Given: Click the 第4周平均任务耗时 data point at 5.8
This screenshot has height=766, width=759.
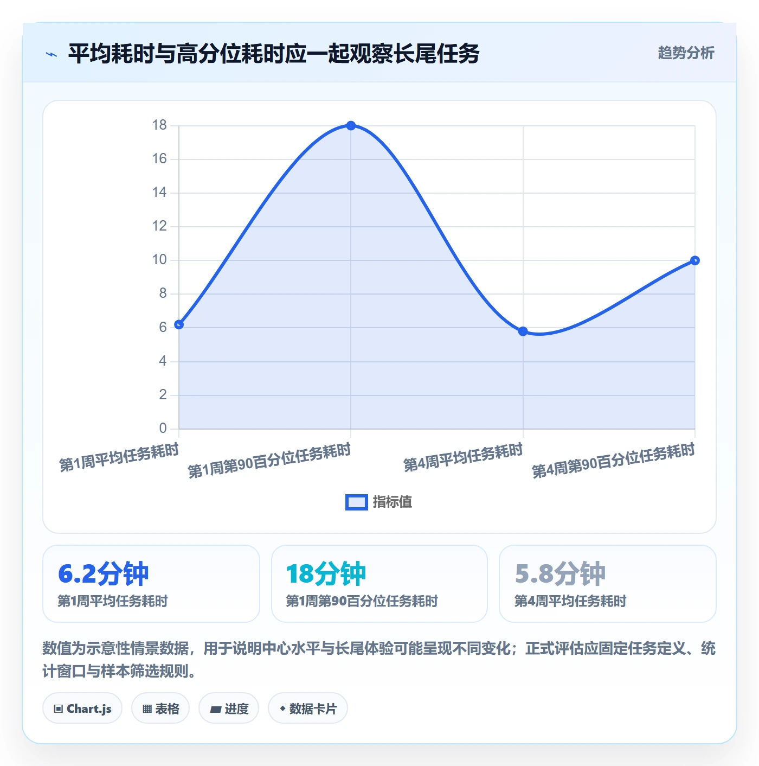Looking at the screenshot, I should click(523, 331).
